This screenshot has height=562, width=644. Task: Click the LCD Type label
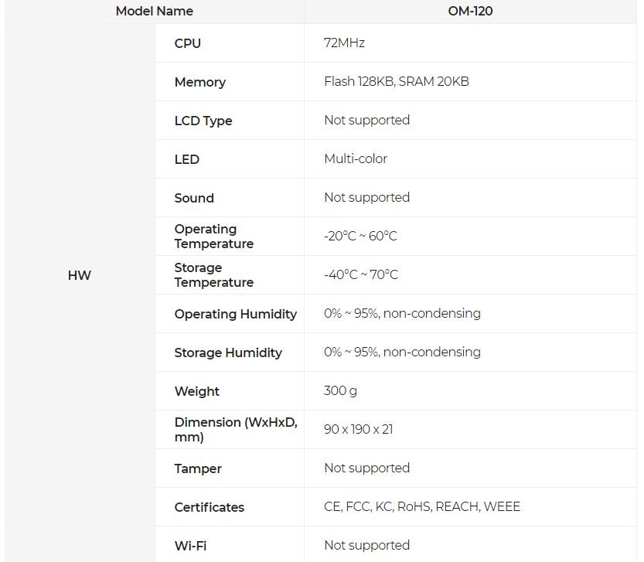tap(203, 121)
